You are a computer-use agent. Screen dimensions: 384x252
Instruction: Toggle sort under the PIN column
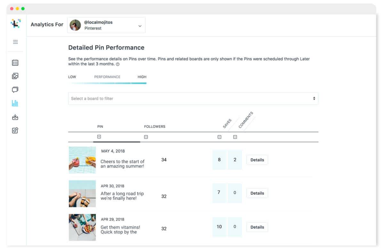[x=99, y=137]
